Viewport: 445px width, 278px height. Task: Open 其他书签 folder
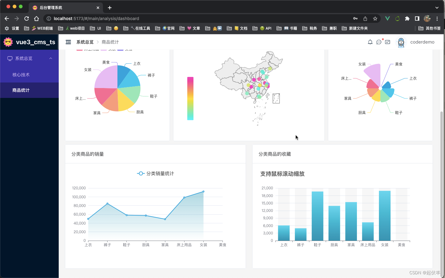pos(430,28)
